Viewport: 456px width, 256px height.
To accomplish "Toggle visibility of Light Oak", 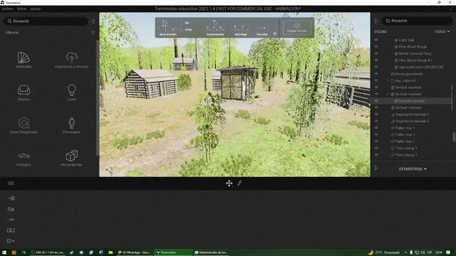I will [376, 40].
